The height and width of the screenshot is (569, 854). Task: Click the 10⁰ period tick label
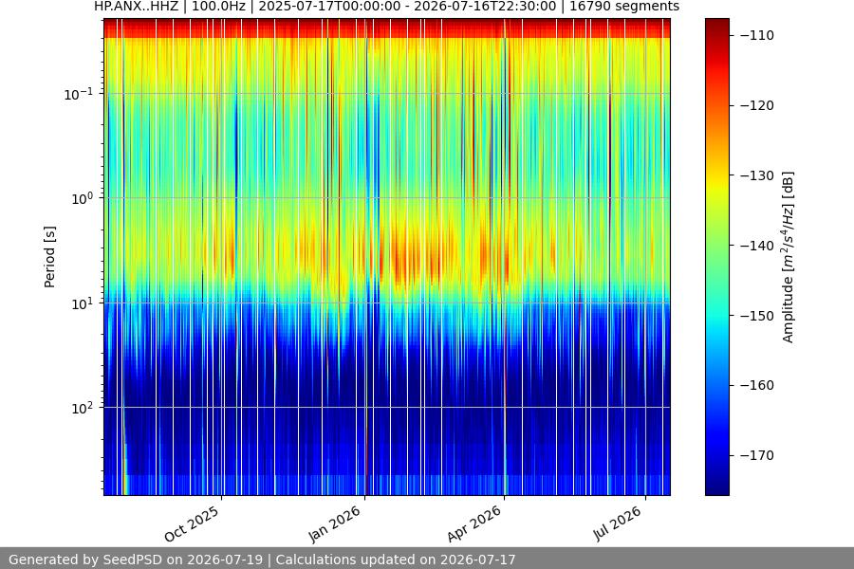[x=82, y=198]
